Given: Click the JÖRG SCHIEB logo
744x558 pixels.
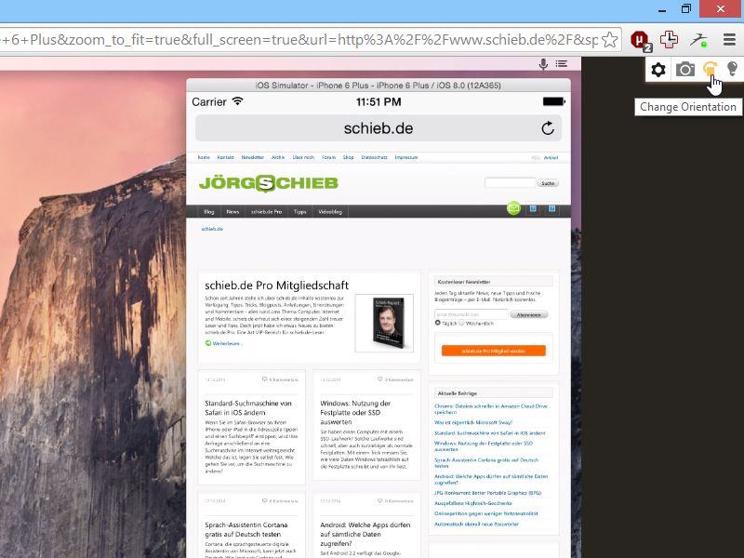Looking at the screenshot, I should [269, 183].
